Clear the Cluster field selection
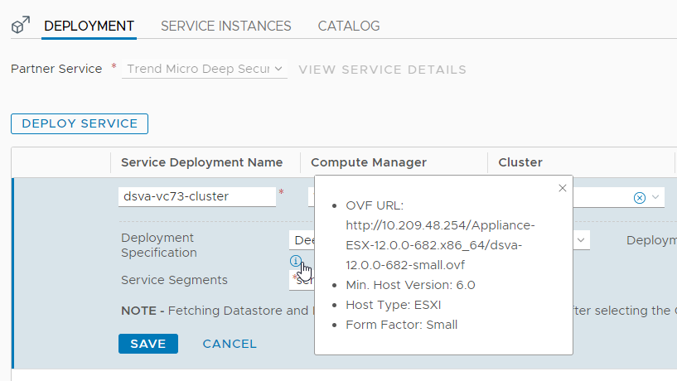This screenshot has height=381, width=677. (639, 197)
